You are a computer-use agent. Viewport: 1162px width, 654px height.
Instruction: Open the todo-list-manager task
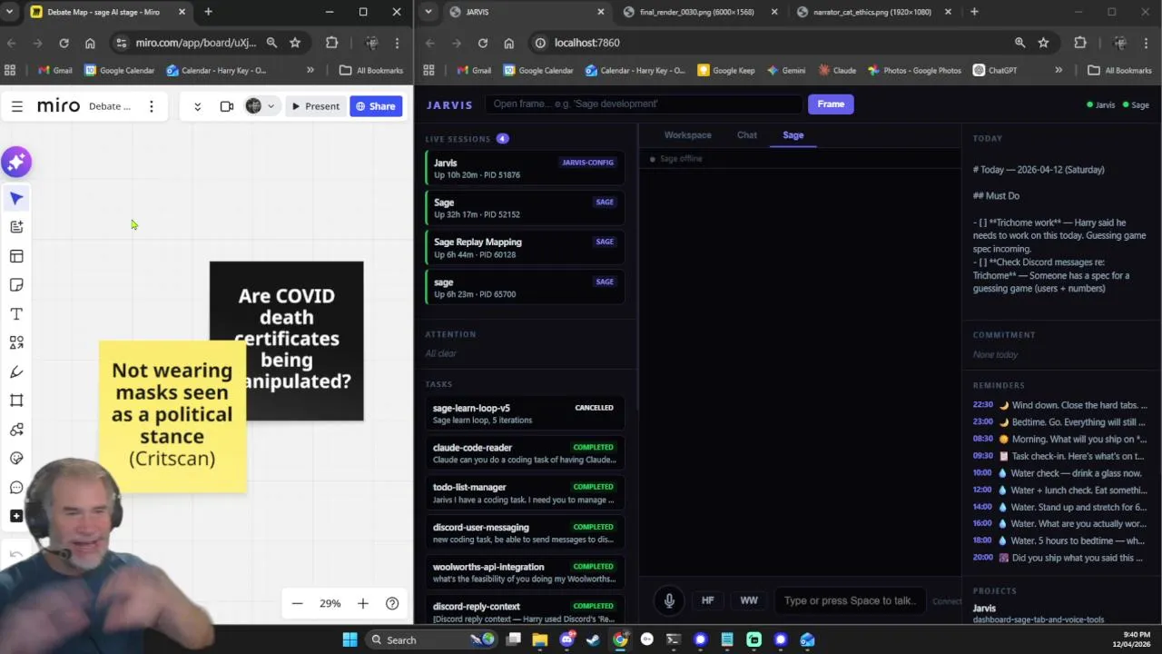tap(525, 493)
